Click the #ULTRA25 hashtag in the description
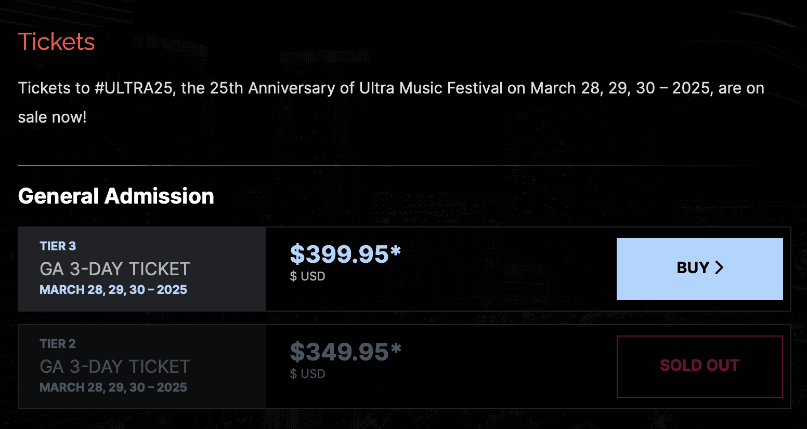This screenshot has height=429, width=807. click(x=133, y=88)
